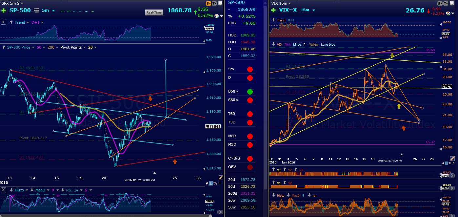Click resize arrows beside SPX Histo label
458x217 pixels.
coord(11,190)
